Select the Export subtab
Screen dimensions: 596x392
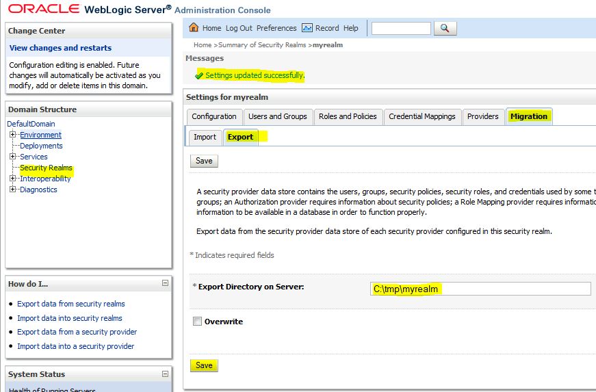click(241, 137)
